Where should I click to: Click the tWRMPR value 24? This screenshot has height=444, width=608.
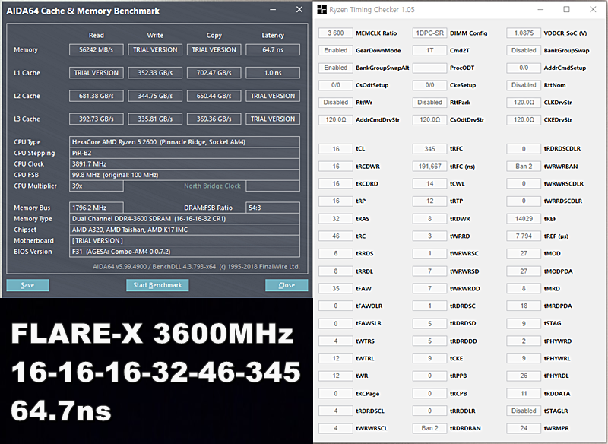coord(524,428)
